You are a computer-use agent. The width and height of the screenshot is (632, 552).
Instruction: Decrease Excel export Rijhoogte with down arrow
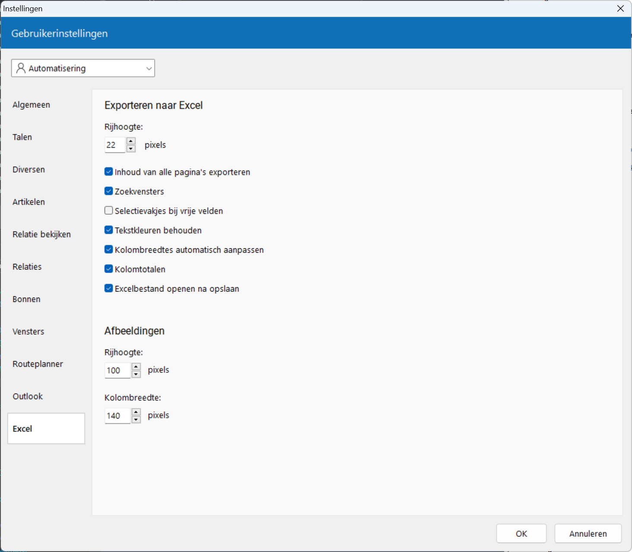click(x=131, y=149)
